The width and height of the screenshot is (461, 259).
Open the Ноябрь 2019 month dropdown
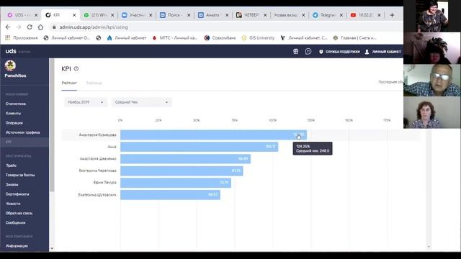(85, 102)
